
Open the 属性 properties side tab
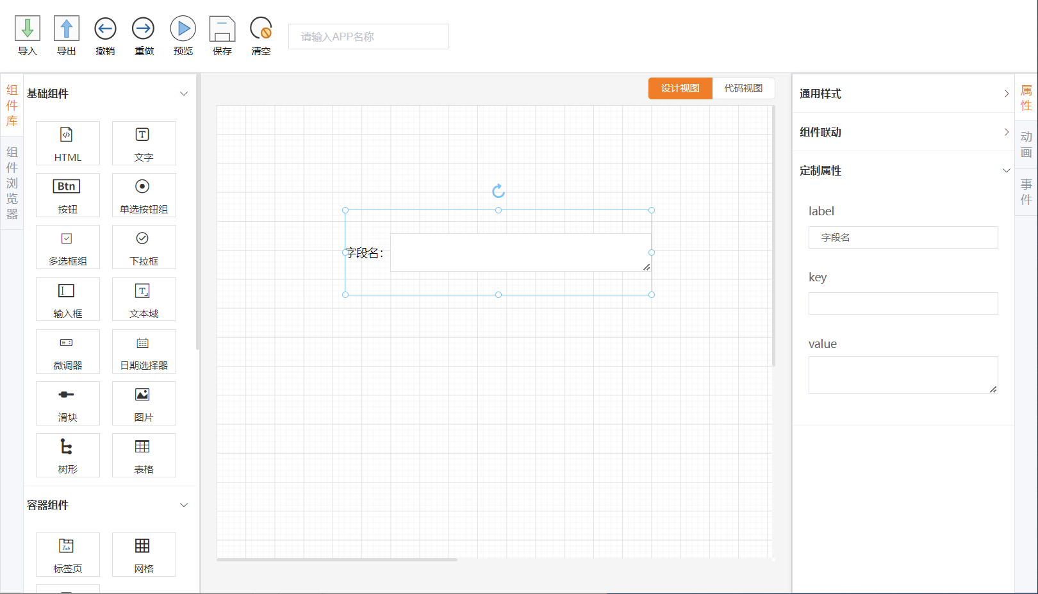tap(1026, 97)
